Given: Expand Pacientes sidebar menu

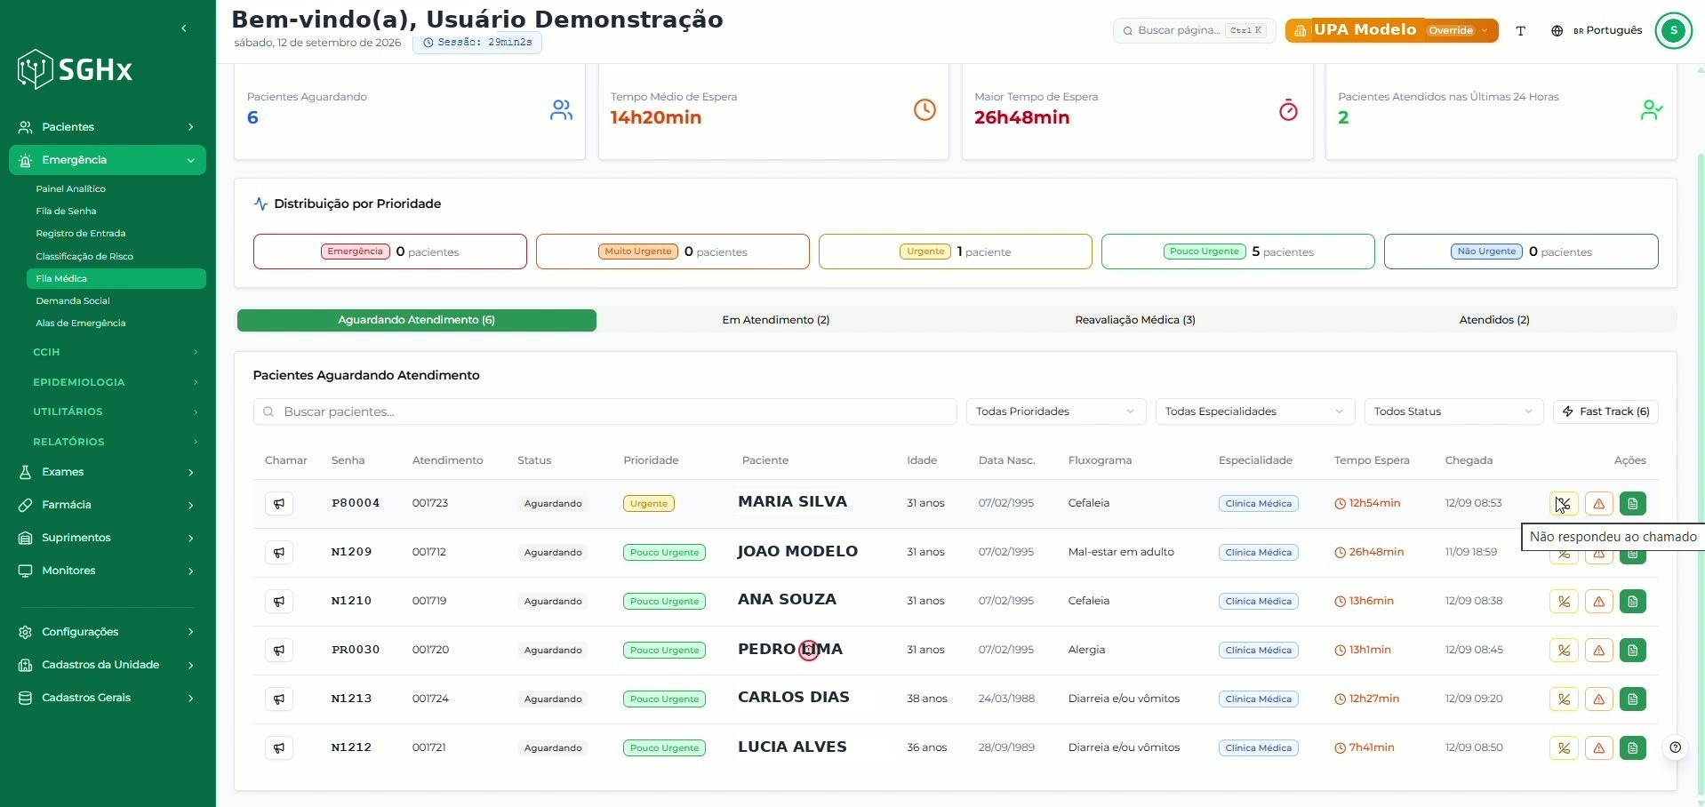Looking at the screenshot, I should tap(108, 127).
